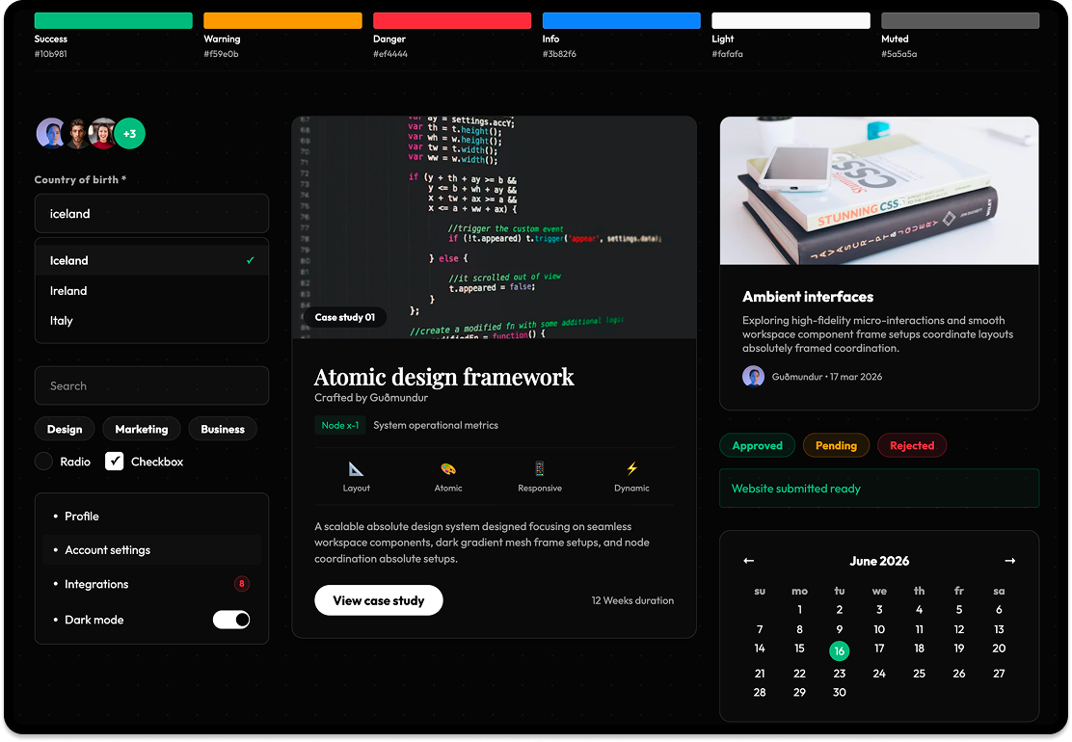Click the Danger color swatch
Screen dimensions: 1072x742
(453, 19)
